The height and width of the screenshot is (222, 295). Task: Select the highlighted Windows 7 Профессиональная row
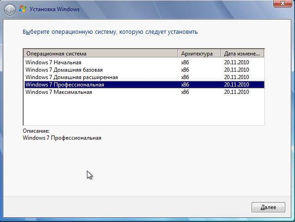point(65,85)
